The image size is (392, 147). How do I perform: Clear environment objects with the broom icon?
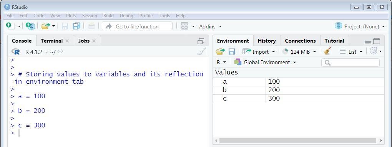tap(327, 51)
